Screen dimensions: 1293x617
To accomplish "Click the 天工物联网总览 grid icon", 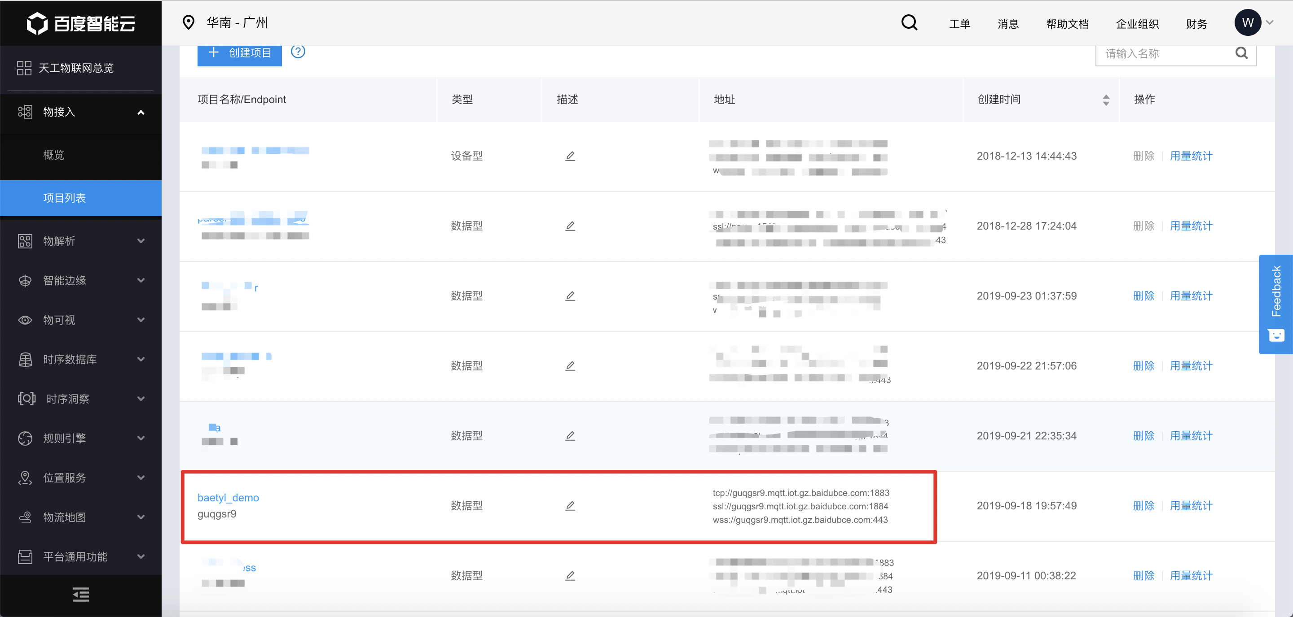I will [24, 68].
